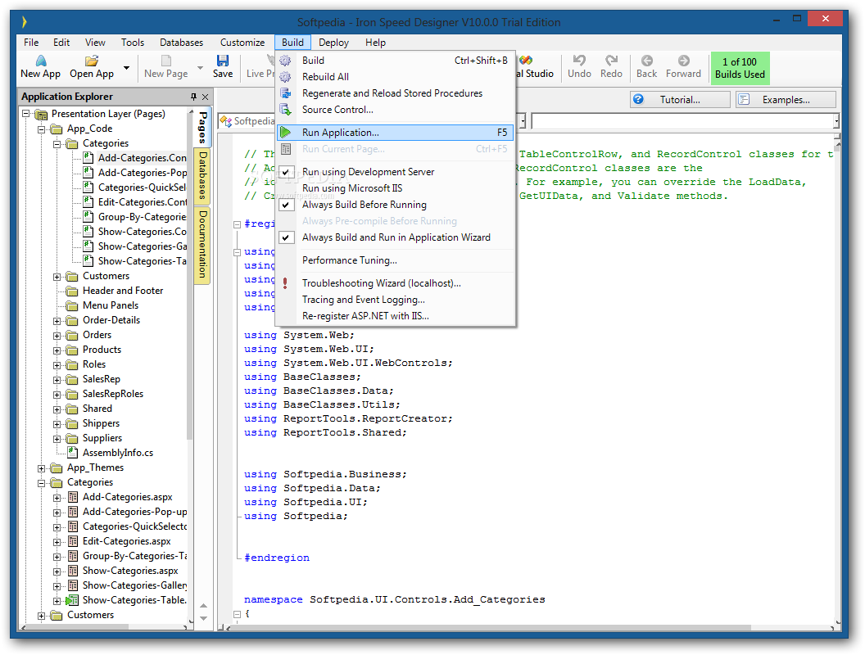Open the New Page dropdown arrow
Screen dimensions: 865x655
click(x=200, y=67)
